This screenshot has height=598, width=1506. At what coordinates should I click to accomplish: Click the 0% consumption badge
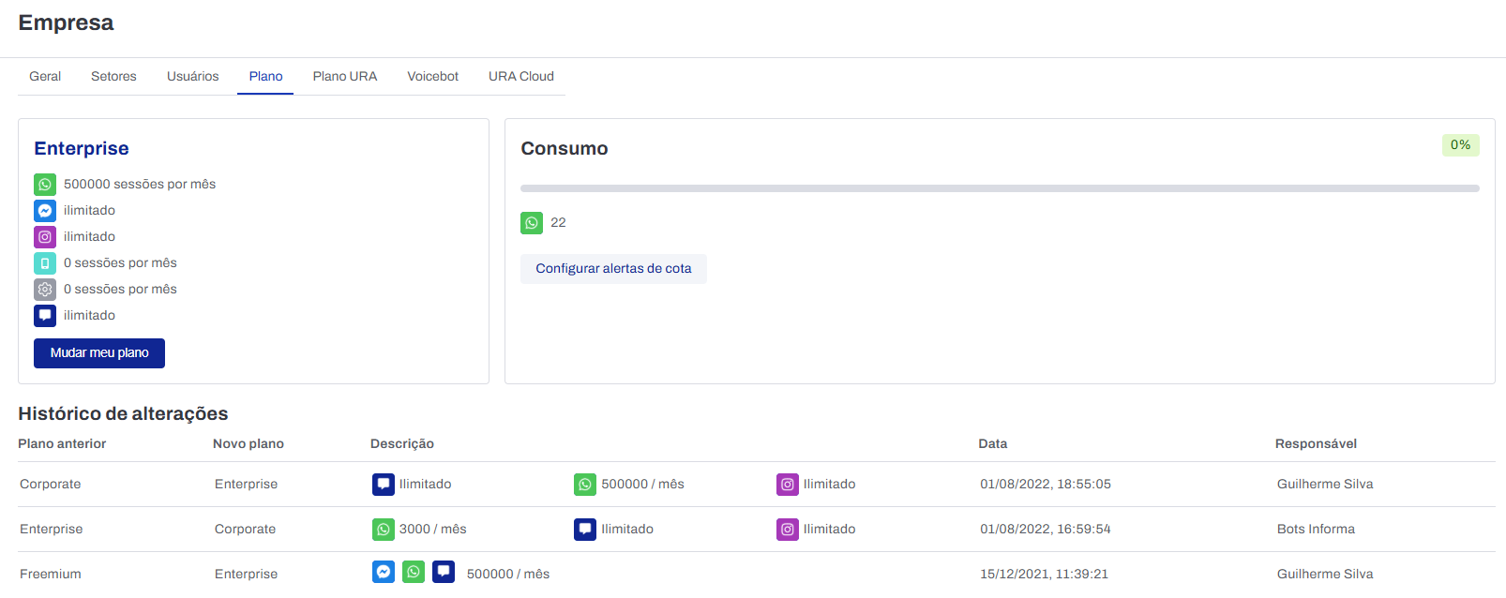coord(1460,145)
